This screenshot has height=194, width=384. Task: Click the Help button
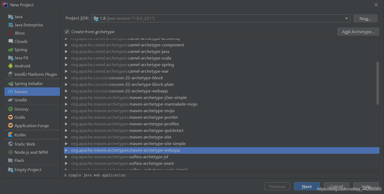coord(366,186)
